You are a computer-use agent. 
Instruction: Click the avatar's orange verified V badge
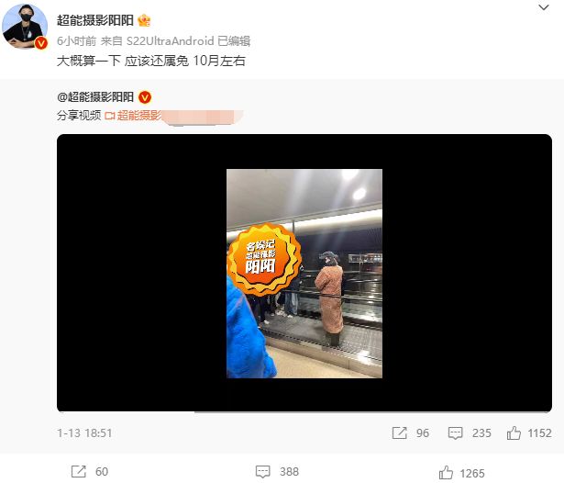[41, 43]
